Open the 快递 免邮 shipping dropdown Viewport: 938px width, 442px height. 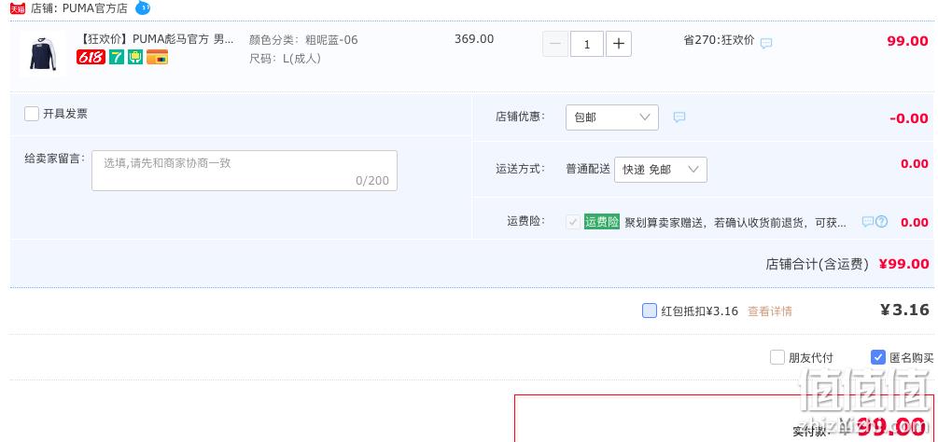click(661, 170)
